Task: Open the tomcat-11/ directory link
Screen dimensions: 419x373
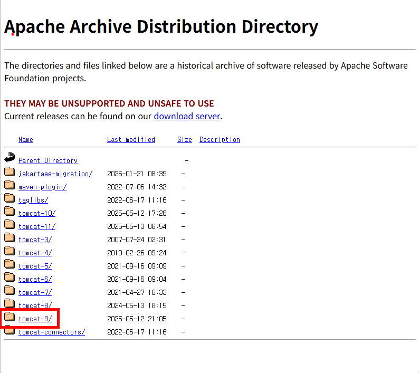Action: [37, 226]
